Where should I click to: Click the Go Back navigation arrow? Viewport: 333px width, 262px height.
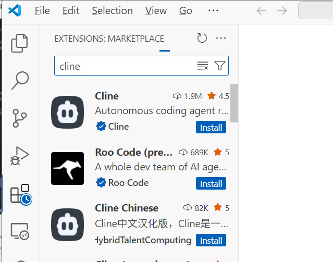click(262, 11)
